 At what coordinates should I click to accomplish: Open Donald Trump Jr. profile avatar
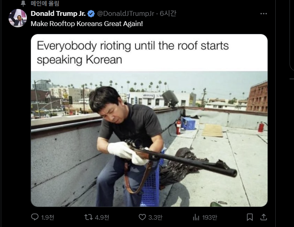18,18
